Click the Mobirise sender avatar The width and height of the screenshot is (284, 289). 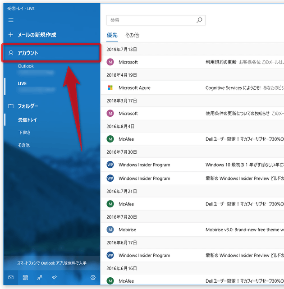110,229
